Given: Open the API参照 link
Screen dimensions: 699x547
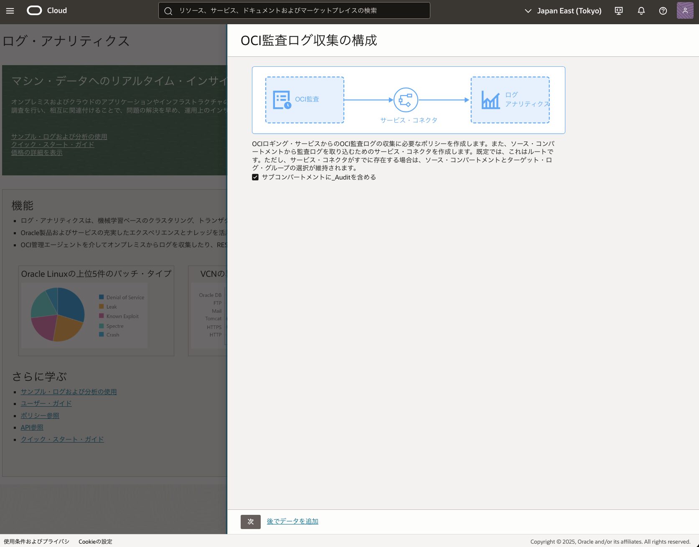Looking at the screenshot, I should coord(32,428).
